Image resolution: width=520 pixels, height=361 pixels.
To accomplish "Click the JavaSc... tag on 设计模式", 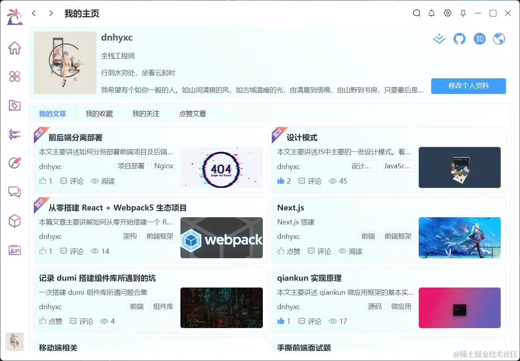I will [x=397, y=166].
